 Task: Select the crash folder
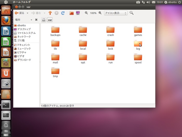(110, 31)
